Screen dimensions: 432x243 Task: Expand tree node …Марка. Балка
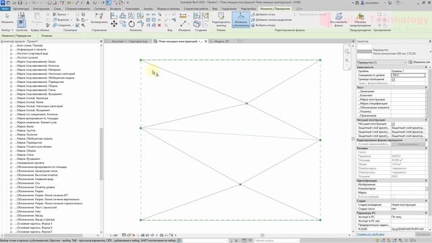tap(11, 126)
